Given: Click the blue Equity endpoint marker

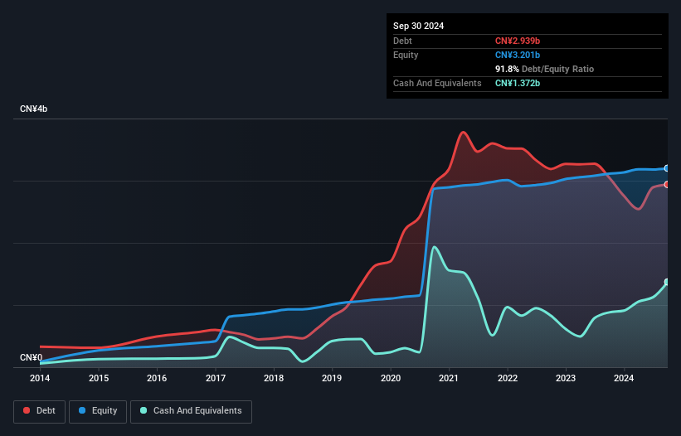Looking at the screenshot, I should 667,168.
